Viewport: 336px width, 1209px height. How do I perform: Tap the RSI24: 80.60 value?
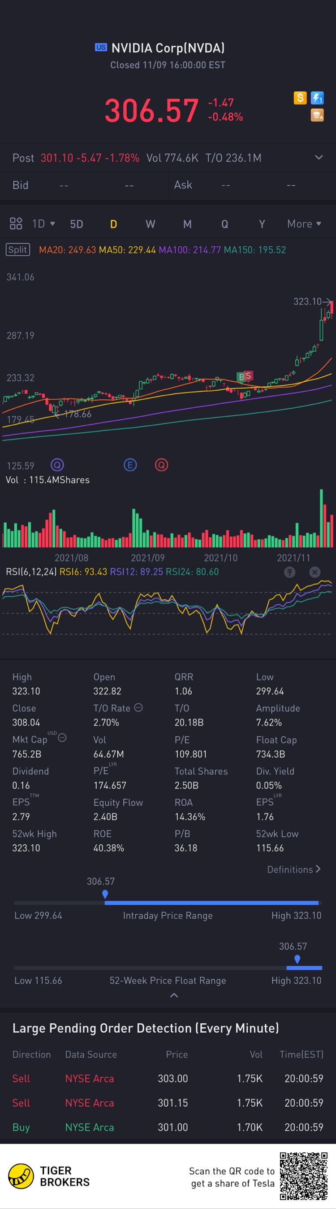(192, 572)
